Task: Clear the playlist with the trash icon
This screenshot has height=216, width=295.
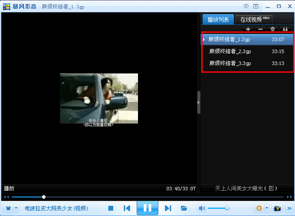Action: (273, 29)
